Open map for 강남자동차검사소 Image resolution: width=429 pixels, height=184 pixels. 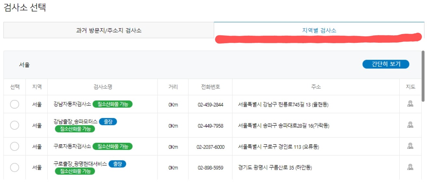(x=410, y=104)
